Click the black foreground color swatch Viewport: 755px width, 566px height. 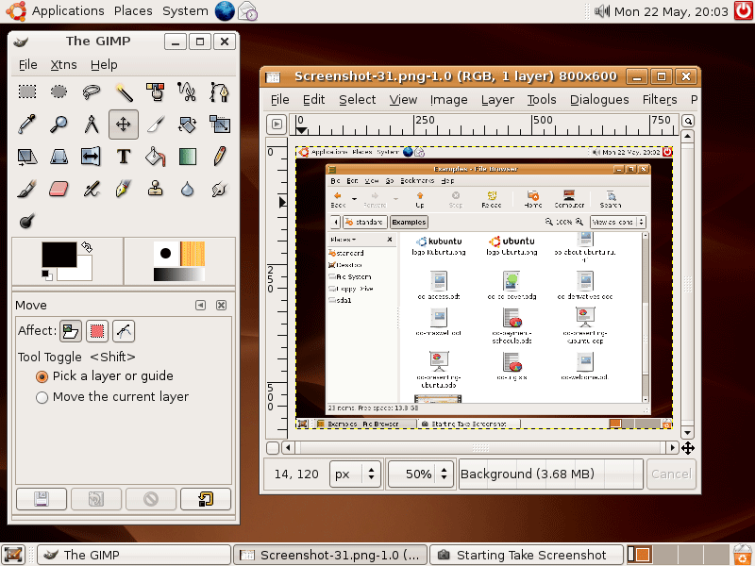(59, 254)
